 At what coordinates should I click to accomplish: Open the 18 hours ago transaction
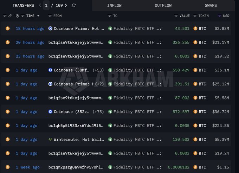pyautogui.click(x=30, y=29)
